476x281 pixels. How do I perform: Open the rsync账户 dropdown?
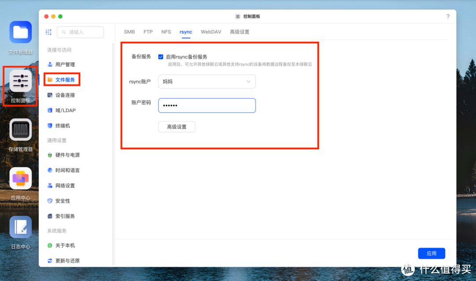tap(207, 82)
